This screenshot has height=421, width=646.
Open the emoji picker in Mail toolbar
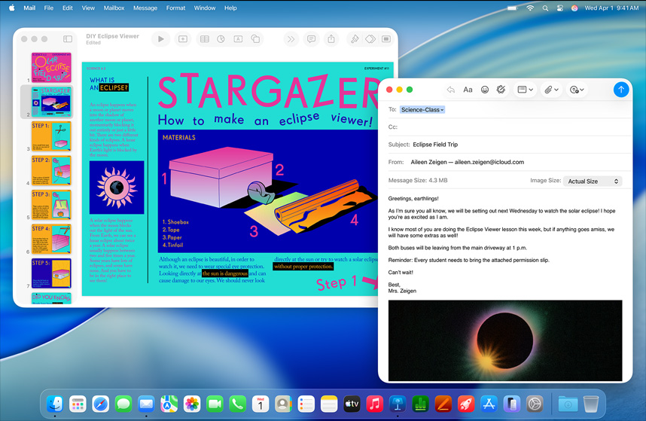pyautogui.click(x=485, y=90)
